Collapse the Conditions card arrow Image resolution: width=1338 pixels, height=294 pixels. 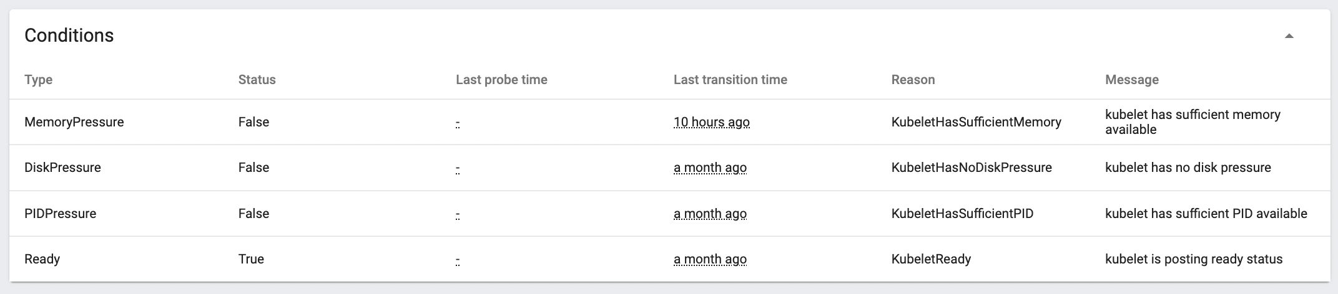click(x=1289, y=36)
